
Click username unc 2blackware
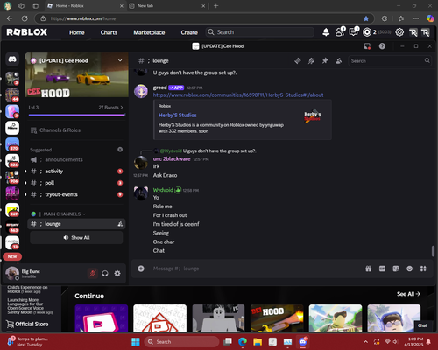click(x=172, y=159)
